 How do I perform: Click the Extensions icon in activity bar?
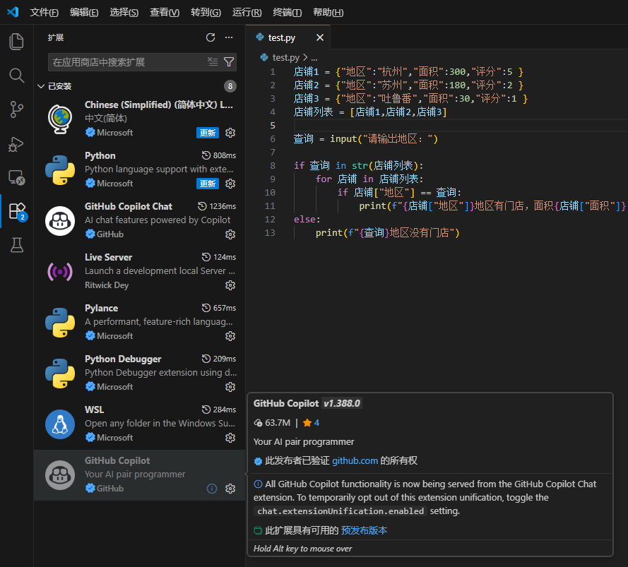pyautogui.click(x=17, y=211)
